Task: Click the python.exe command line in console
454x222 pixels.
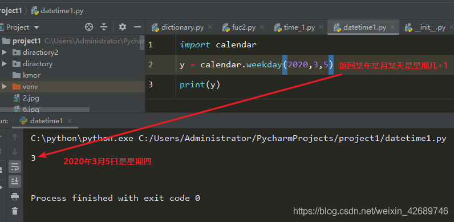Action: [238, 139]
